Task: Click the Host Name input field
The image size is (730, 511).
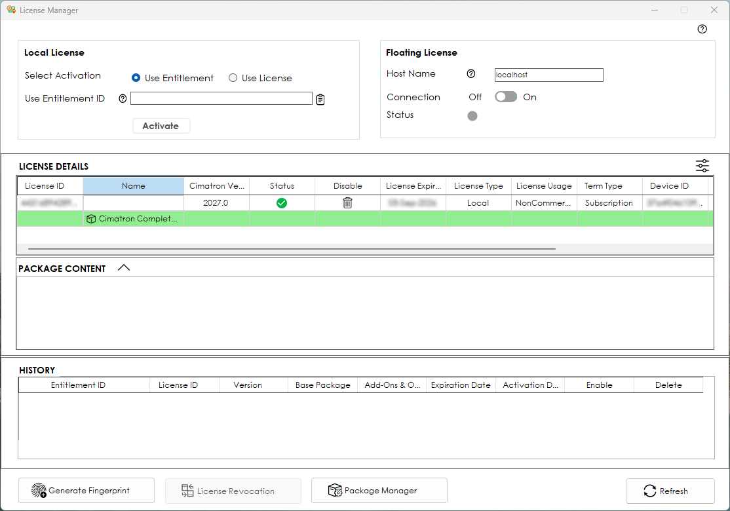Action: (x=549, y=75)
